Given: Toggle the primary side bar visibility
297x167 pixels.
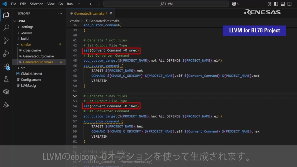Looking at the screenshot, I should (x=276, y=4).
